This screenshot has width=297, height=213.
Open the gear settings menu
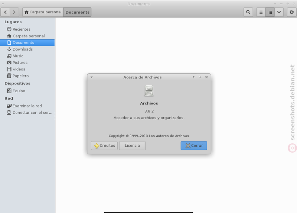click(x=292, y=12)
